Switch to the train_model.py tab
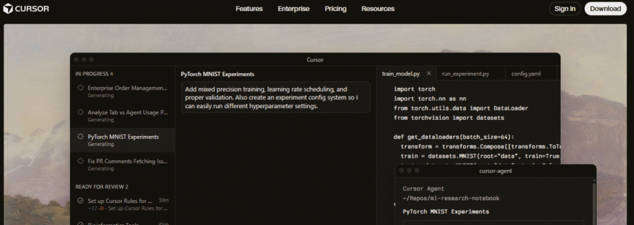 tap(401, 74)
